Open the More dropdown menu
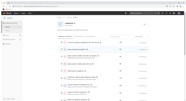186x101 pixels. (30, 13)
